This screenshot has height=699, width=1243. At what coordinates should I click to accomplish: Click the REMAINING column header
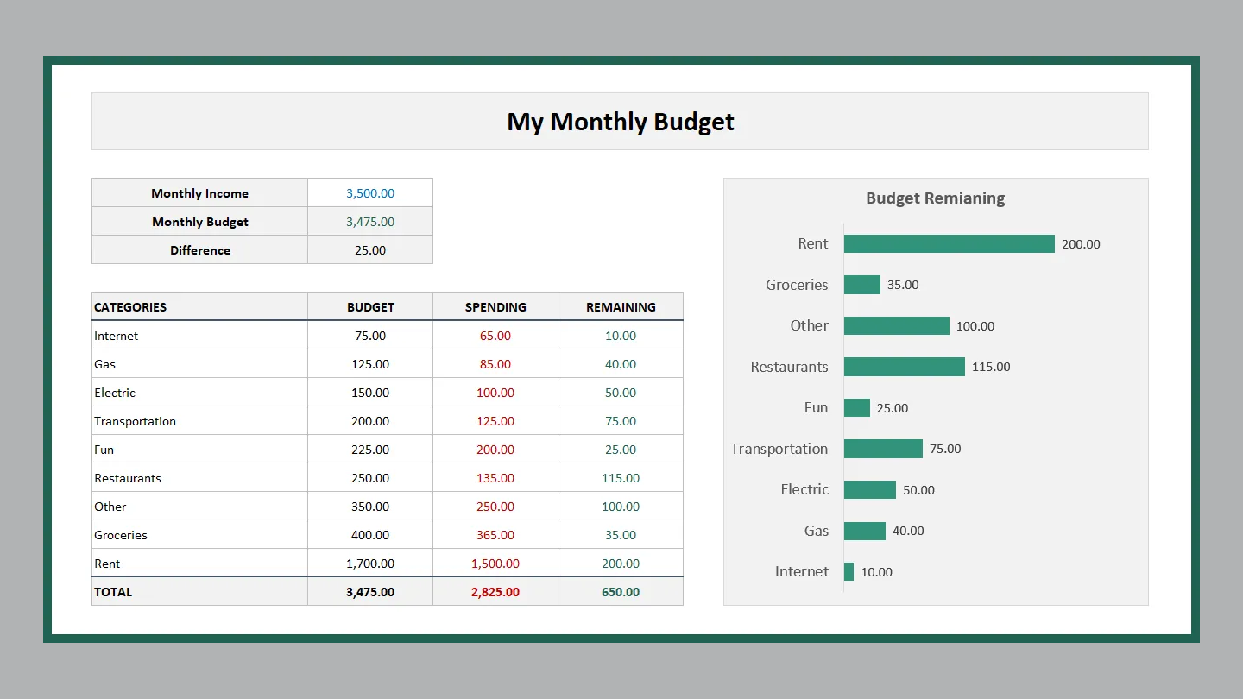pyautogui.click(x=621, y=306)
